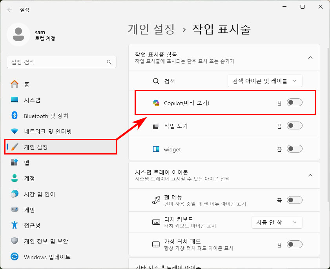Collapse the 작업 표시줄 항목 section
This screenshot has width=330, height=269.
(310, 57)
